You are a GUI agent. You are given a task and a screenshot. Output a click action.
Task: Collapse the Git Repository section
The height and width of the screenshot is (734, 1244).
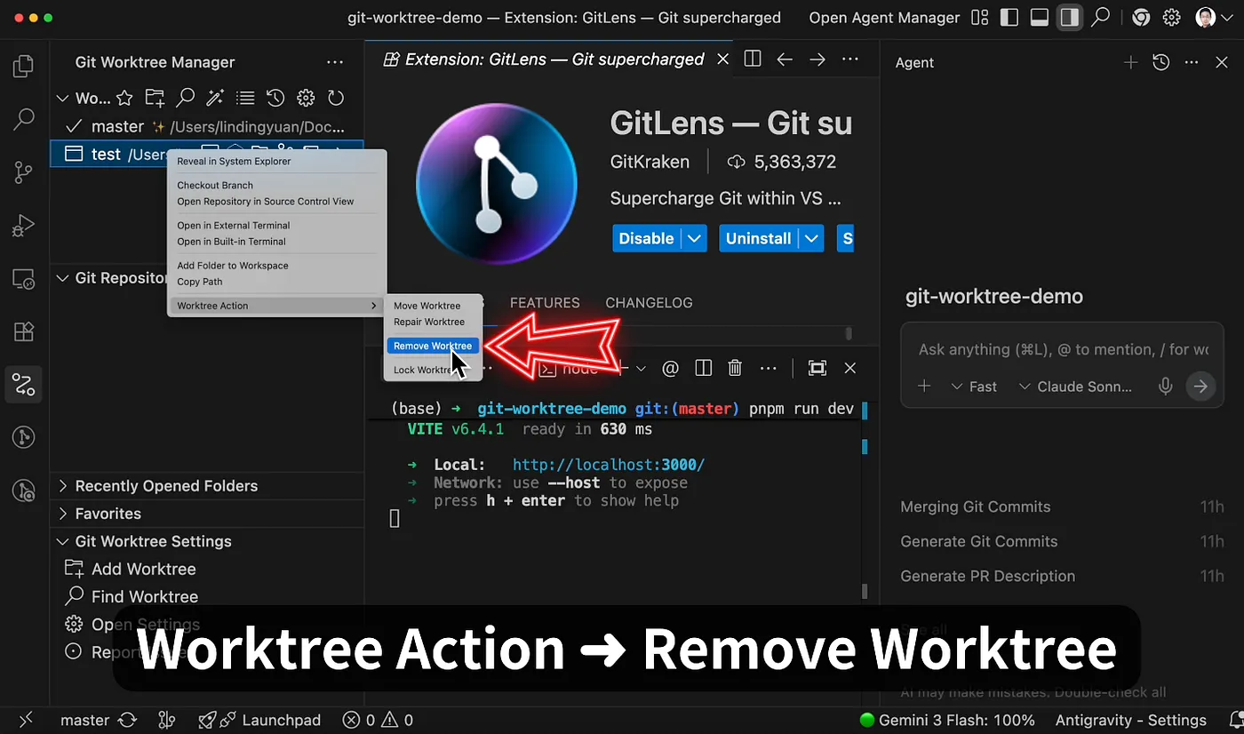[63, 278]
